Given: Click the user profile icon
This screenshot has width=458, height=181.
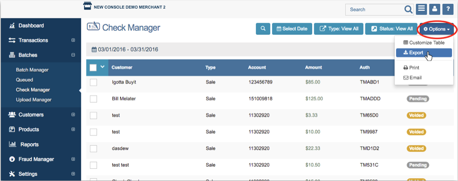Looking at the screenshot, I should [434, 10].
